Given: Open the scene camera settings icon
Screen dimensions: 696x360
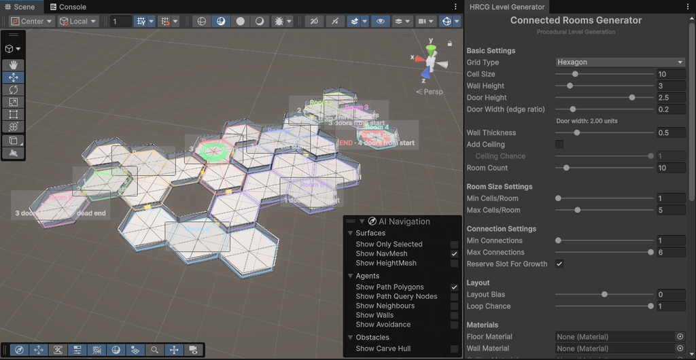Looking at the screenshot, I should (422, 21).
